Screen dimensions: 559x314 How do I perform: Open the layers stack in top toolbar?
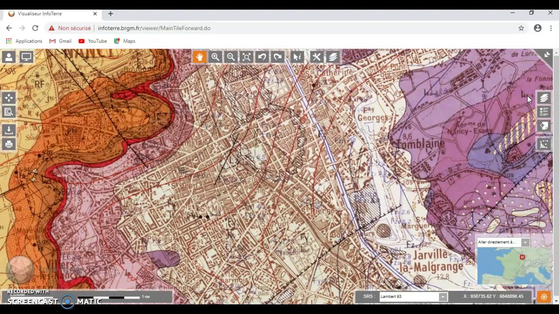(x=333, y=57)
